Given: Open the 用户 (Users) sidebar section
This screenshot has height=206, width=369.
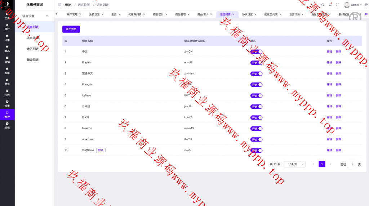Looking at the screenshot, I should [x=7, y=27].
